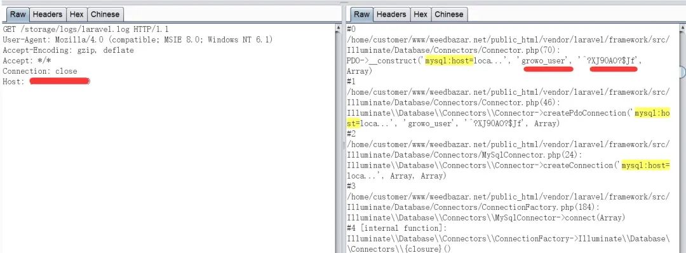
Task: Switch to Hex tab in response pane
Action: (x=420, y=15)
